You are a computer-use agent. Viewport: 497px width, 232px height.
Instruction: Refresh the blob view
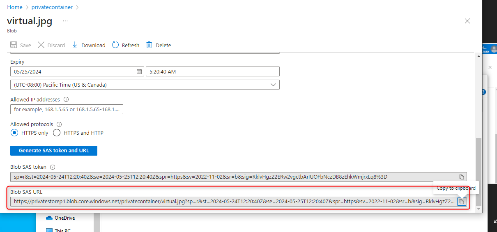pos(126,45)
